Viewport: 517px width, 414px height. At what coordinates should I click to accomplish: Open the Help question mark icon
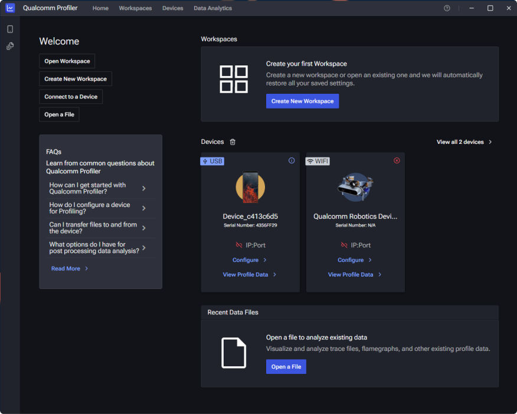click(x=447, y=8)
